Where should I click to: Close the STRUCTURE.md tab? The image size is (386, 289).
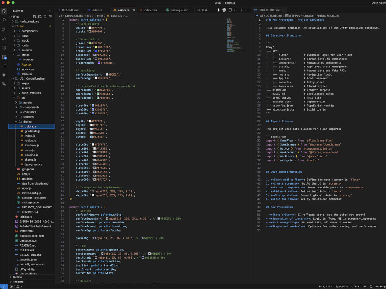click(x=283, y=10)
